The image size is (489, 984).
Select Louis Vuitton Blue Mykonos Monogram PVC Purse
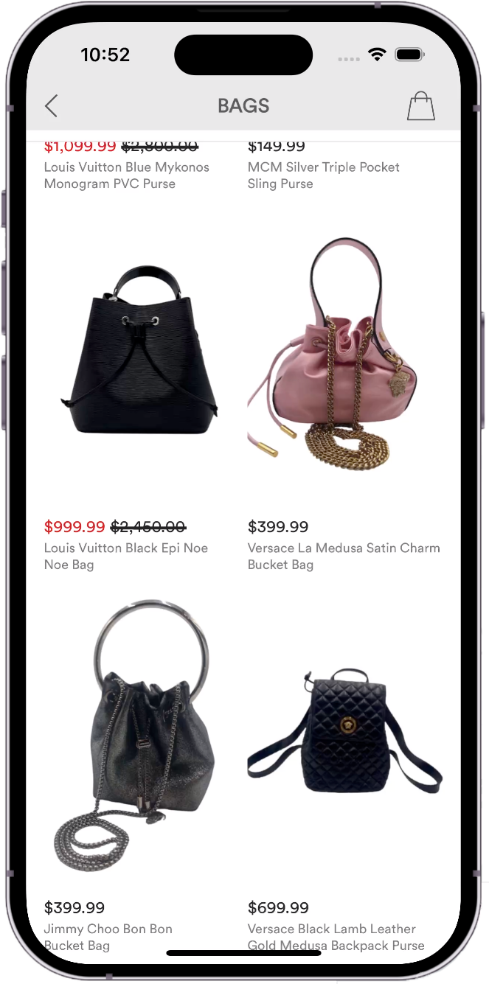pyautogui.click(x=127, y=175)
